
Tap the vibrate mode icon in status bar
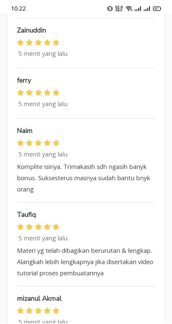[x=110, y=9]
